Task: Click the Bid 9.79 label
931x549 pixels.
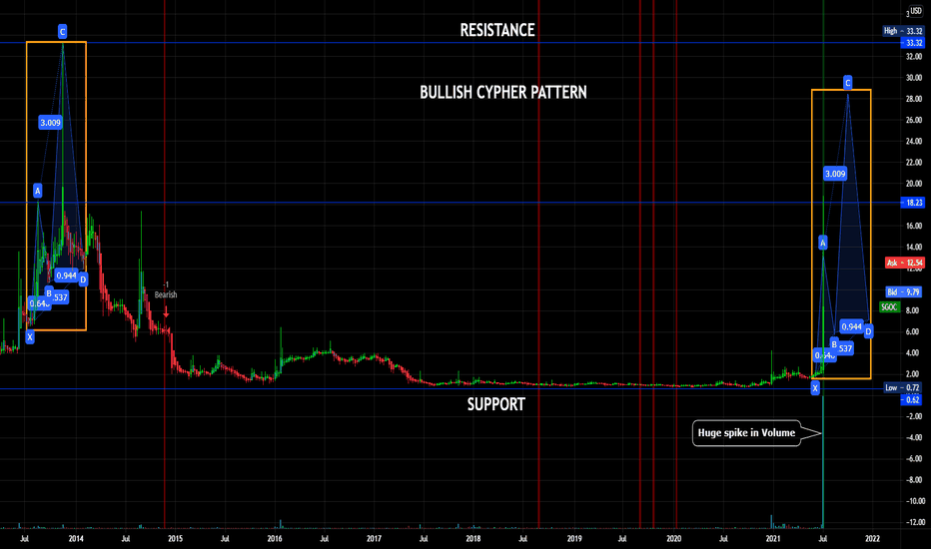Action: tap(903, 292)
